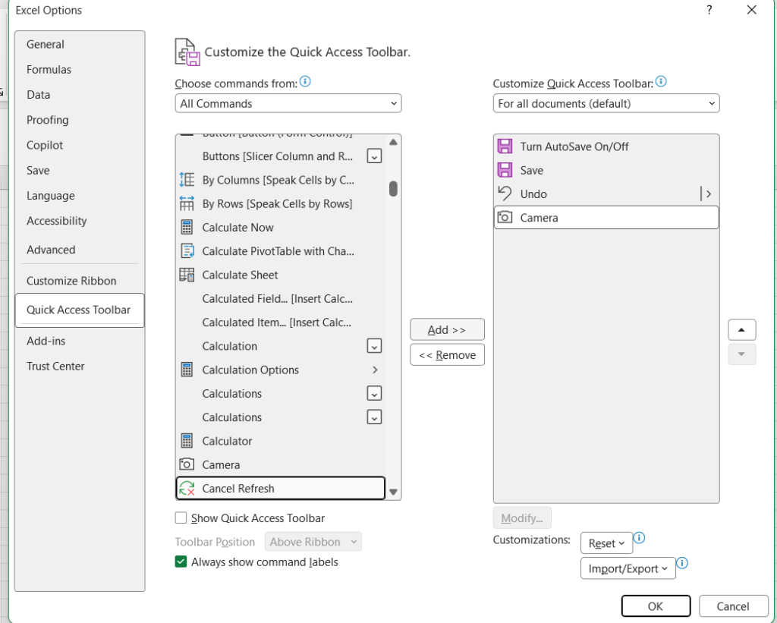Click the Camera icon in the toolbar list
777x623 pixels.
(505, 218)
